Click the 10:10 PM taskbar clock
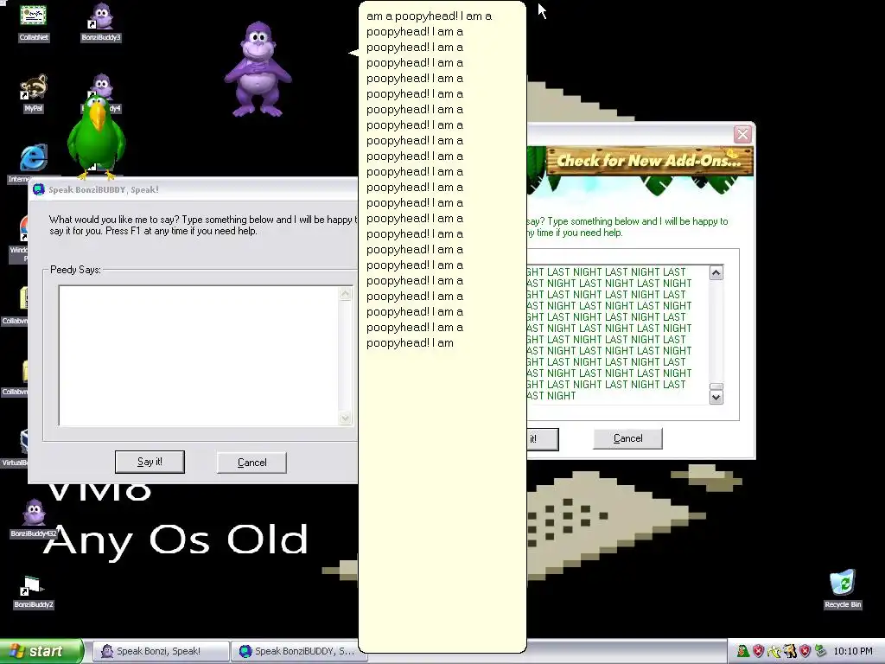This screenshot has height=664, width=885. [x=853, y=651]
